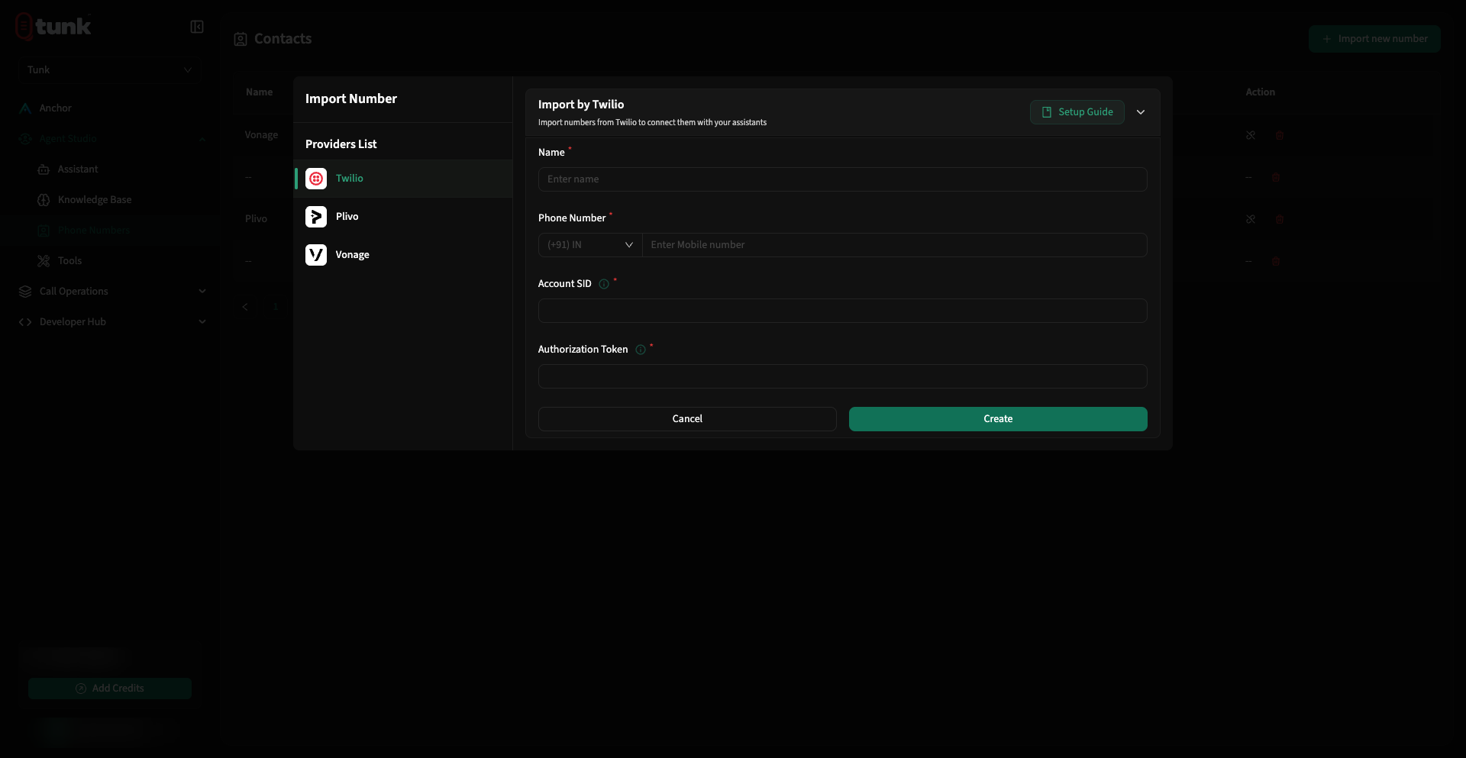Image resolution: width=1466 pixels, height=758 pixels.
Task: Collapse the sidebar with the panel icon
Action: 197,27
